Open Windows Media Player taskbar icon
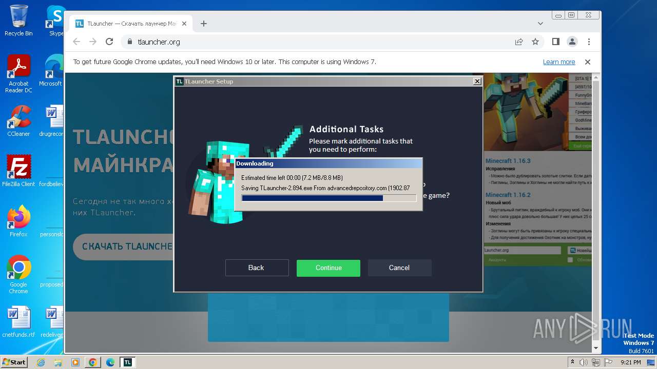The height and width of the screenshot is (369, 657). coord(75,362)
